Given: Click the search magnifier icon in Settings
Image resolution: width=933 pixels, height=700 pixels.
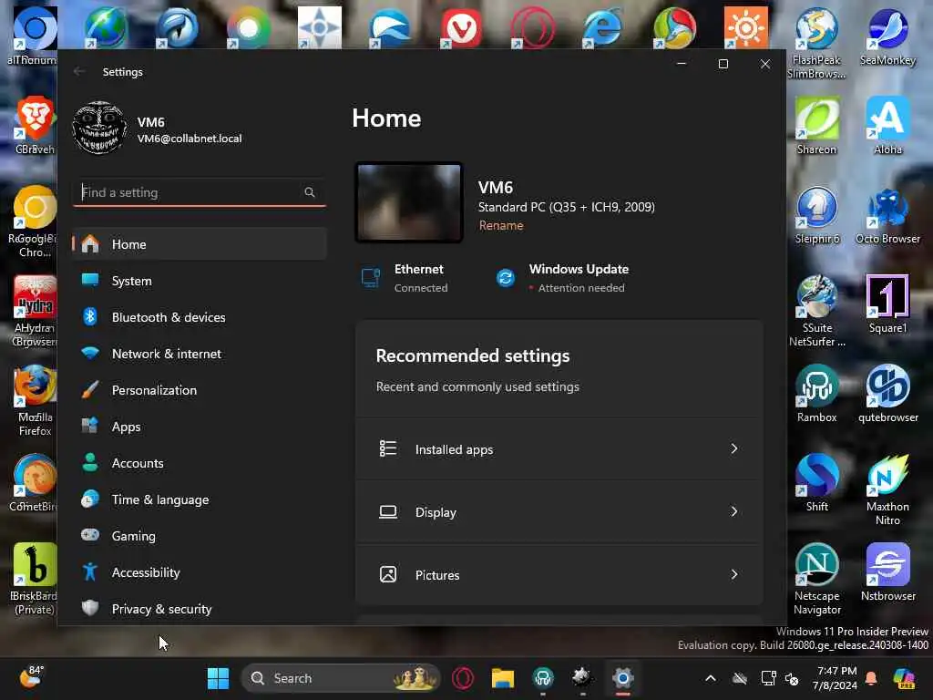Looking at the screenshot, I should [310, 192].
